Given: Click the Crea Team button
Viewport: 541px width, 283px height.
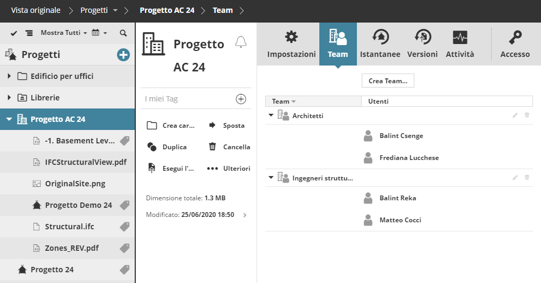Looking at the screenshot, I should 388,81.
